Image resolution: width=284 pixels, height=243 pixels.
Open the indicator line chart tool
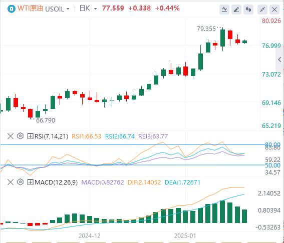click(x=224, y=9)
